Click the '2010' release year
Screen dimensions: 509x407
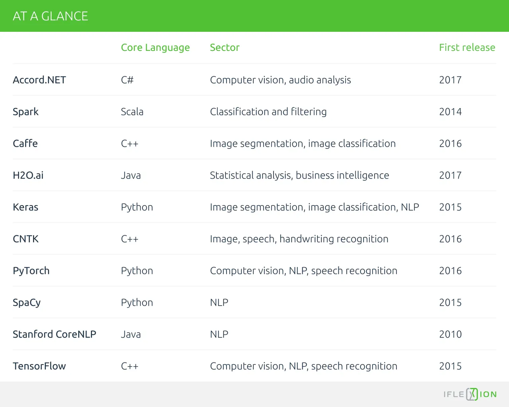(451, 334)
